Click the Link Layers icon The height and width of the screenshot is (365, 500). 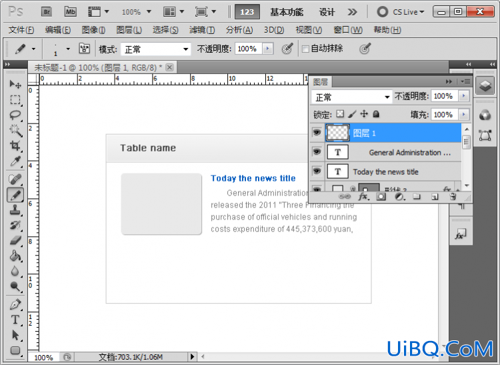(x=345, y=197)
